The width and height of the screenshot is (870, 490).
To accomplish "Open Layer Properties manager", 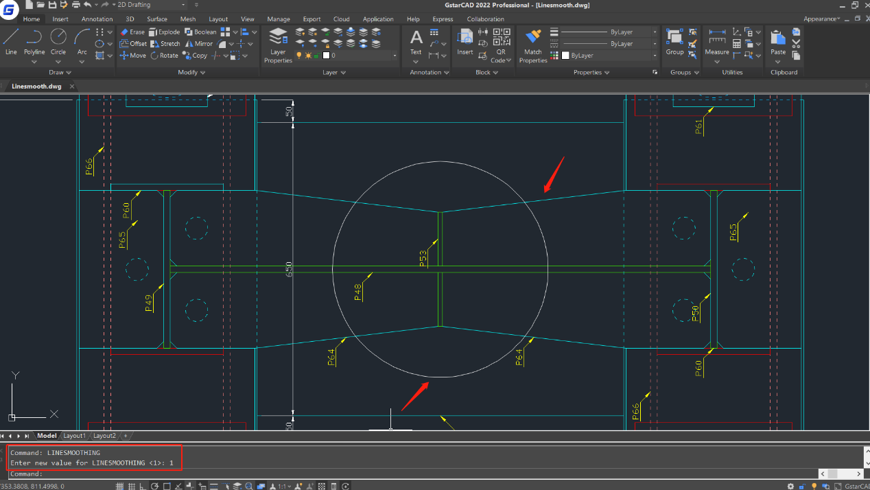I will [x=278, y=45].
